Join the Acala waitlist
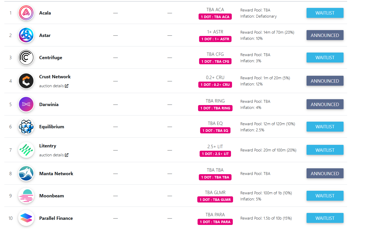Image resolution: width=365 pixels, height=229 pixels. [x=325, y=13]
